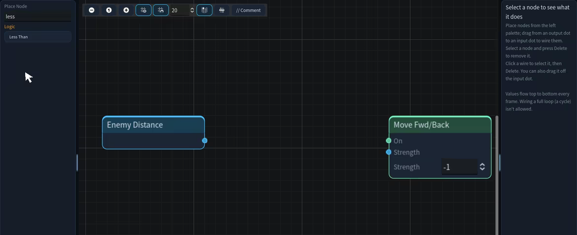Click the zoom out minus button
Viewport: 577px width, 235px height.
(92, 10)
